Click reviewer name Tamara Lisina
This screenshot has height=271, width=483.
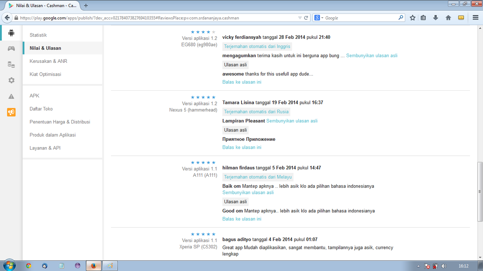tap(238, 102)
